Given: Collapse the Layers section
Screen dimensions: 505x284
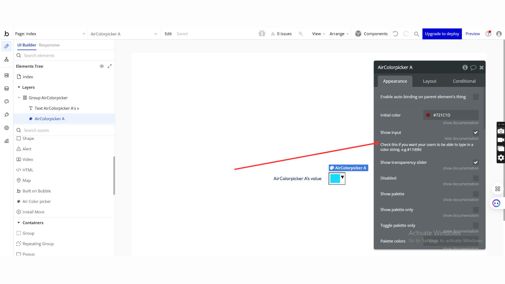Looking at the screenshot, I should pyautogui.click(x=19, y=87).
